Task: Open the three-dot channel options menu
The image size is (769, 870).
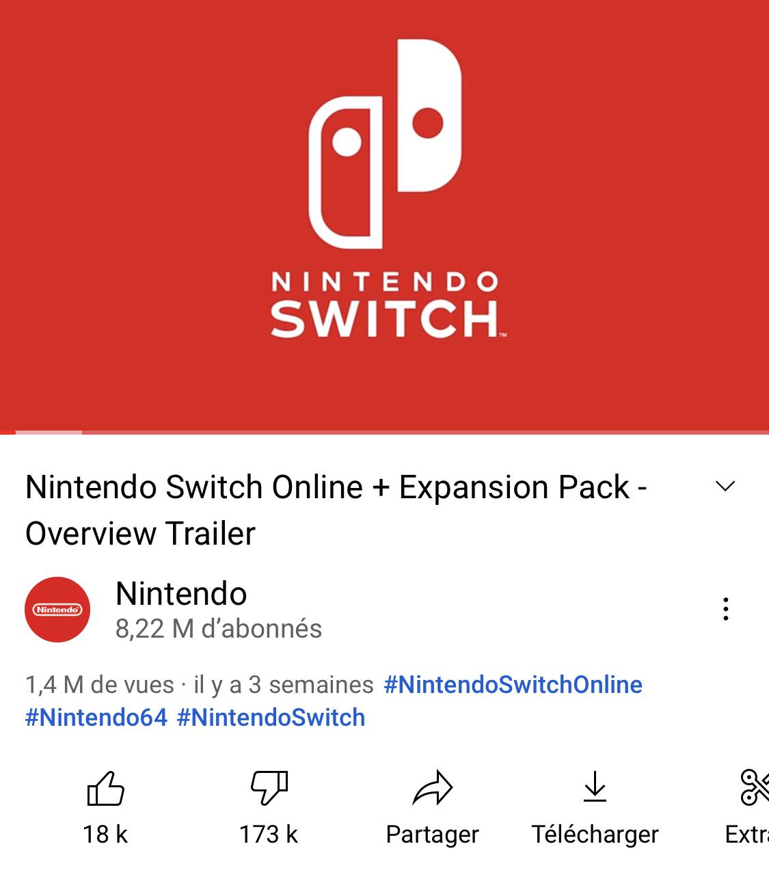Action: (x=726, y=609)
